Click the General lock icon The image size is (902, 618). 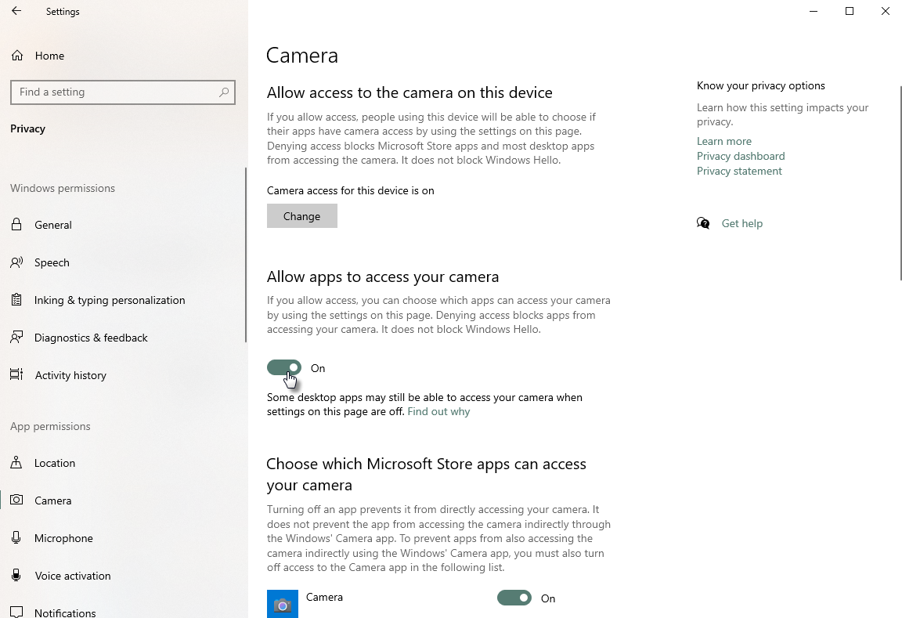(x=16, y=225)
